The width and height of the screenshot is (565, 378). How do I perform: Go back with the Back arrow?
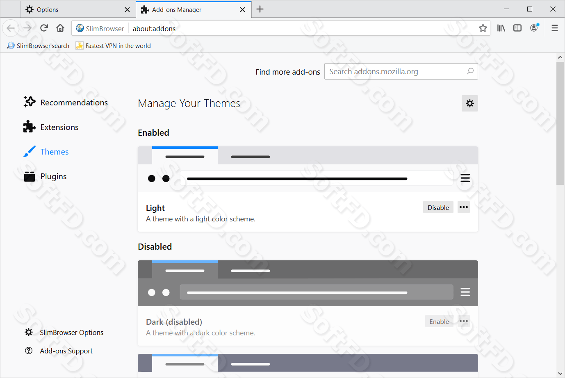11,28
